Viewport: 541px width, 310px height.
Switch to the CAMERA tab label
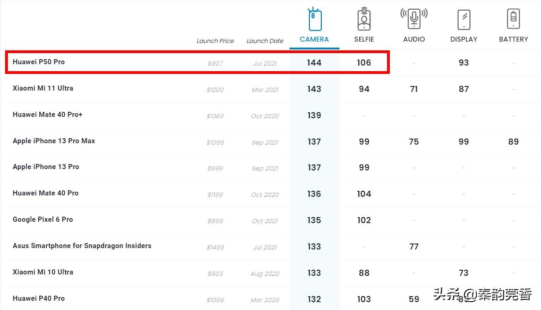(314, 39)
